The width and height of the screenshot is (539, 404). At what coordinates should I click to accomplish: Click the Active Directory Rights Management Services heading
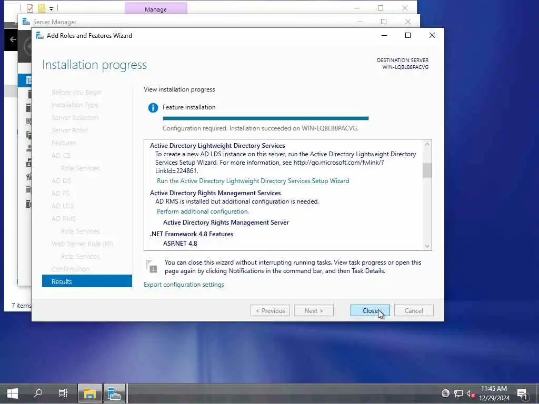215,193
